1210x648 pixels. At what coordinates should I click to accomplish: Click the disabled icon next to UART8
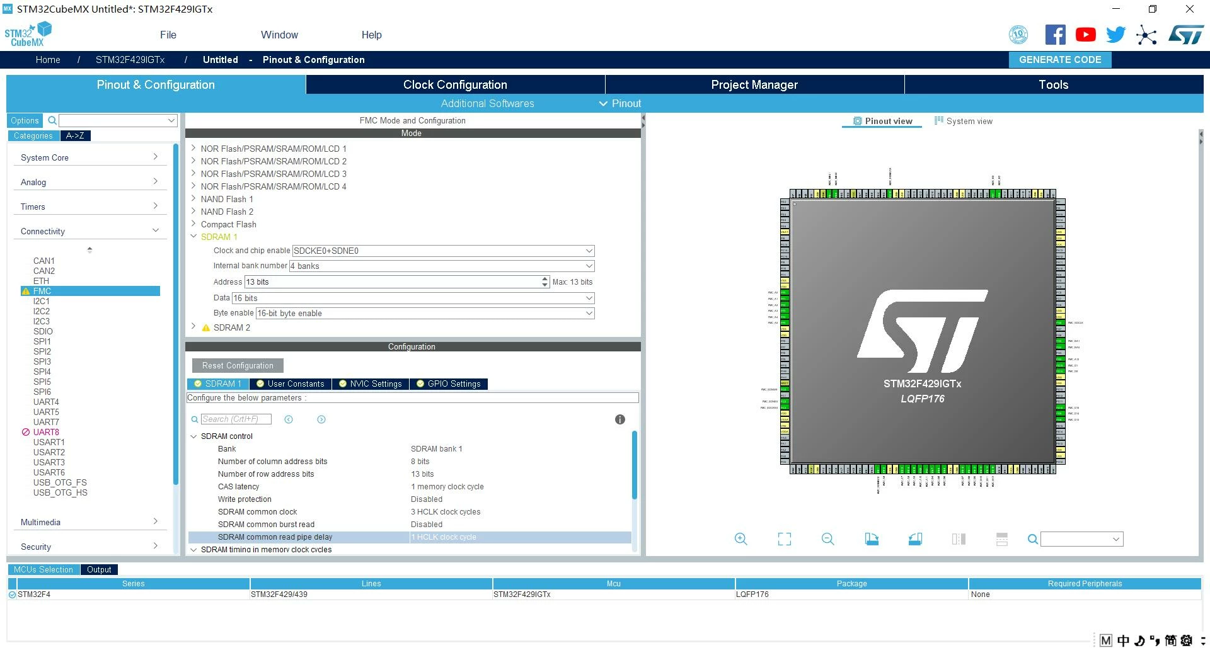coord(26,432)
